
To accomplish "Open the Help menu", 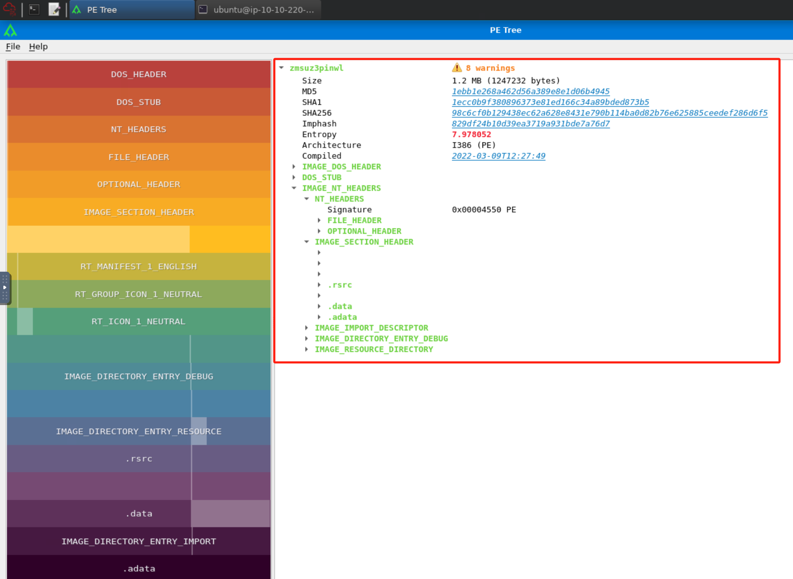I will click(x=38, y=46).
